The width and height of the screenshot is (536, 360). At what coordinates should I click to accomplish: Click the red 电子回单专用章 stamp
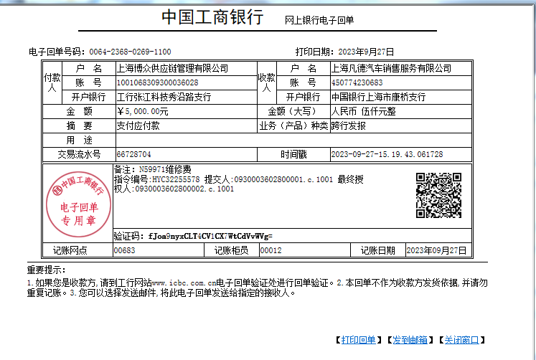click(x=77, y=203)
